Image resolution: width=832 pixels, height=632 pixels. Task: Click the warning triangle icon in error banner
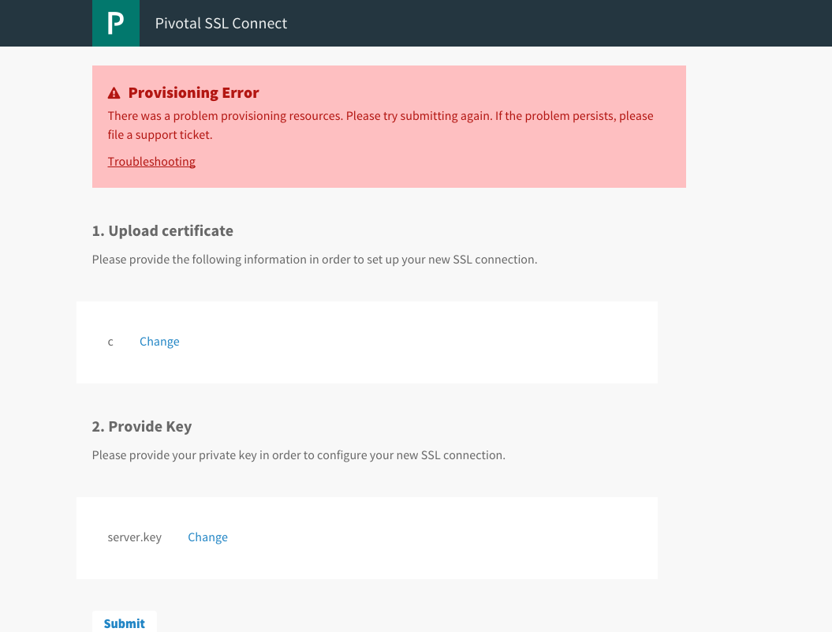(x=114, y=93)
